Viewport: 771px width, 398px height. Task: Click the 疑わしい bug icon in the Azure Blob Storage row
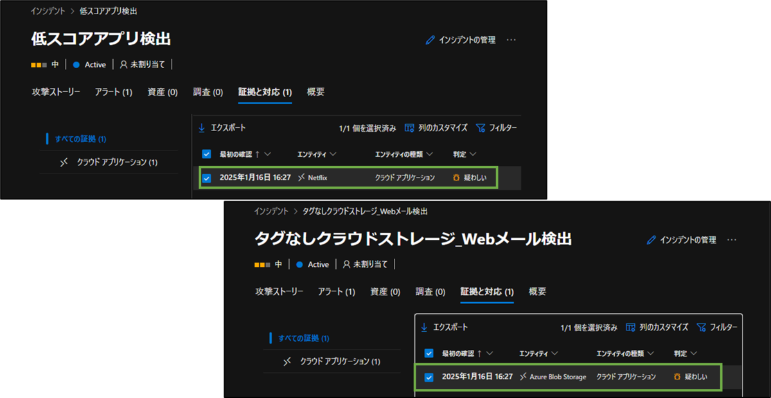[x=677, y=377]
